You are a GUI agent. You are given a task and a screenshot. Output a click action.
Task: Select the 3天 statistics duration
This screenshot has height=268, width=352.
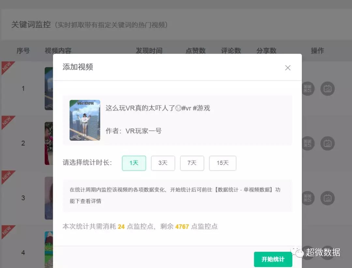[163, 163]
